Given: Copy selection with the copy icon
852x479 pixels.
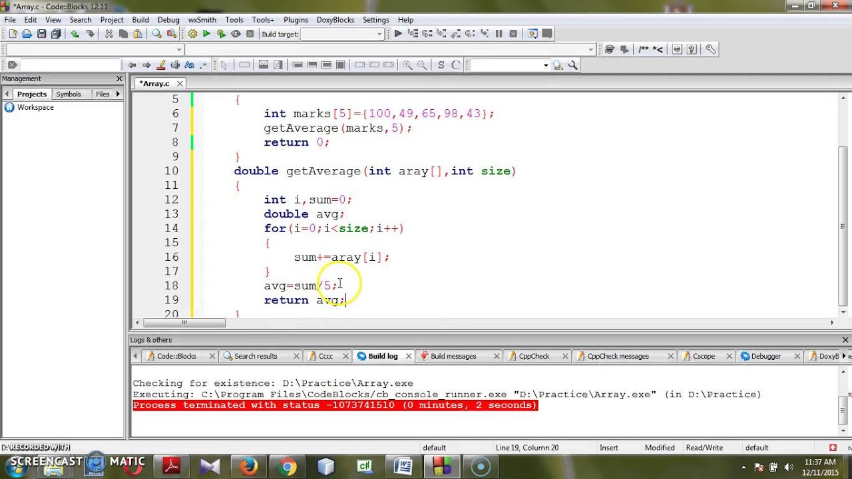Looking at the screenshot, I should pyautogui.click(x=123, y=34).
